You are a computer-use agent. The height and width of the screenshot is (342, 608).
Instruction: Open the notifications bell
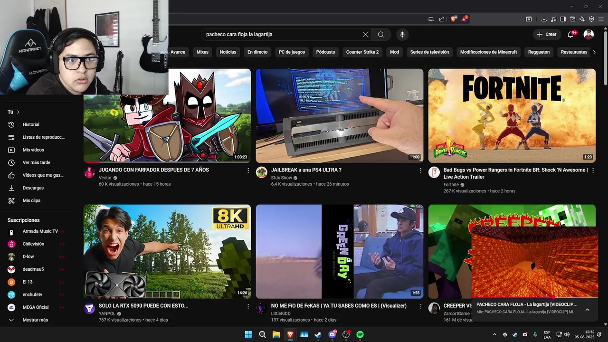[570, 34]
